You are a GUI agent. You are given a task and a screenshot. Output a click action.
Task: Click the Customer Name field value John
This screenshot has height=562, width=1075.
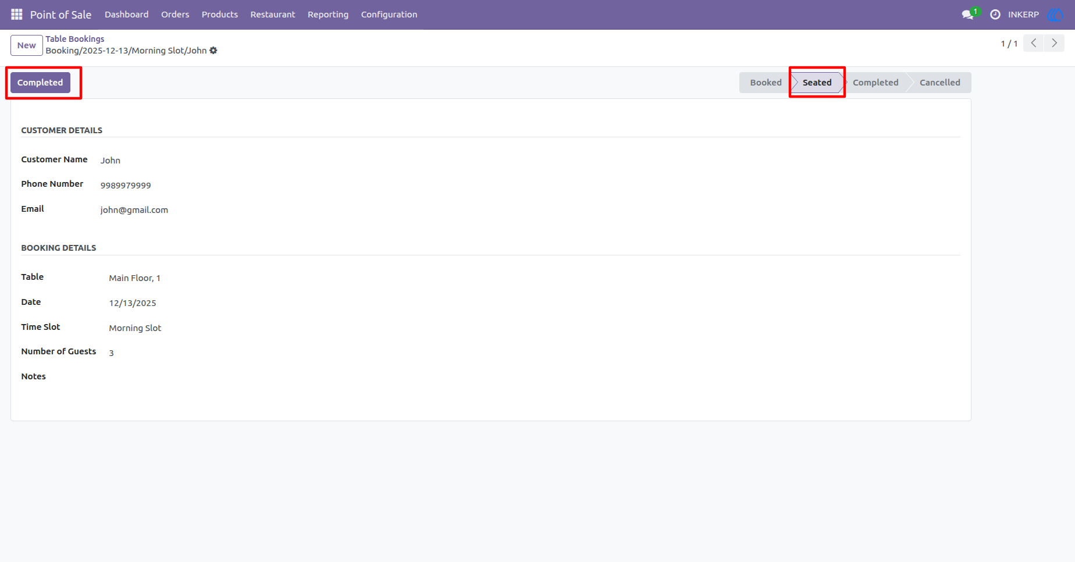click(111, 161)
